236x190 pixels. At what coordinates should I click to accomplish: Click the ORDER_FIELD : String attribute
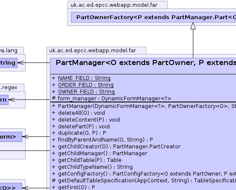86,85
